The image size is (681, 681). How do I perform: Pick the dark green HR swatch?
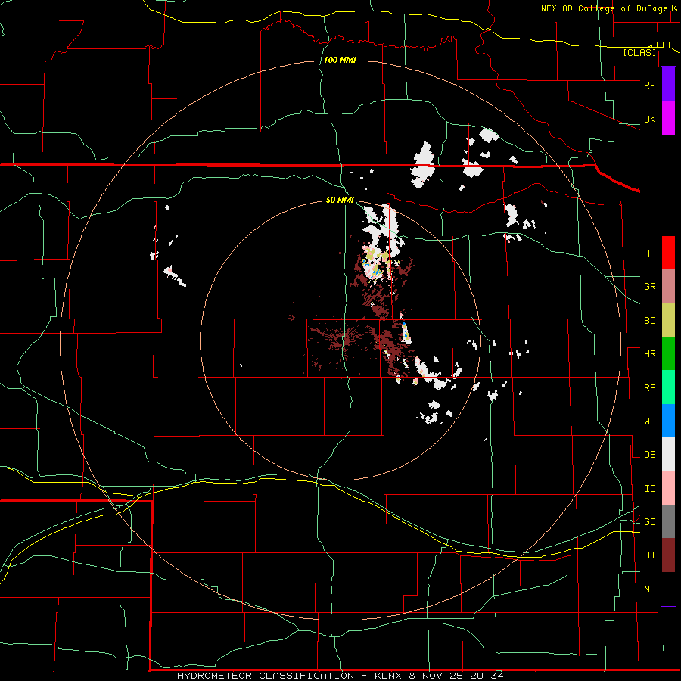click(x=668, y=354)
